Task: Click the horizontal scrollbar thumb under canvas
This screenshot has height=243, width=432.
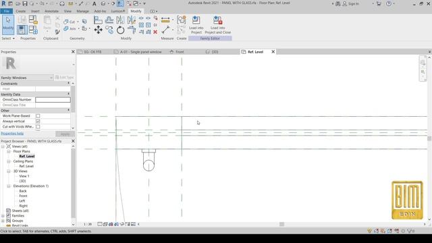Action: point(281,224)
